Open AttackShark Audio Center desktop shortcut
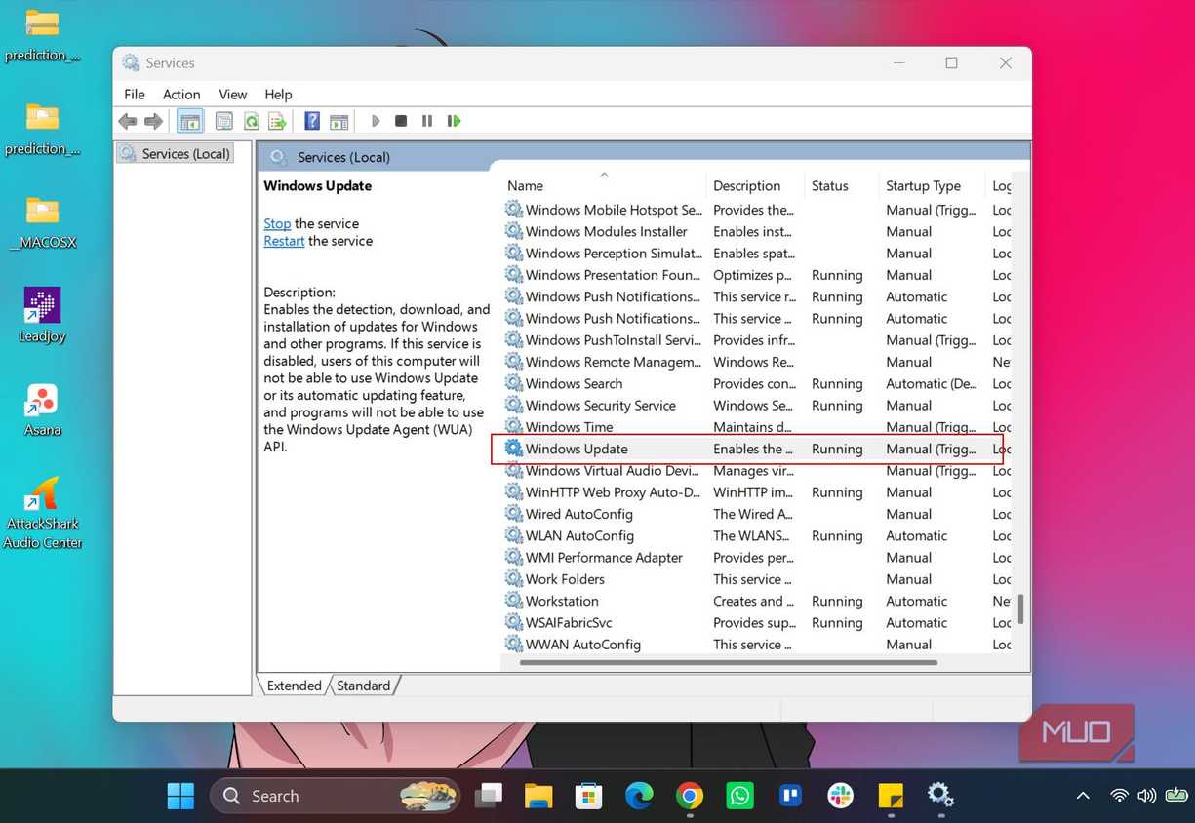This screenshot has width=1195, height=823. coord(42,513)
